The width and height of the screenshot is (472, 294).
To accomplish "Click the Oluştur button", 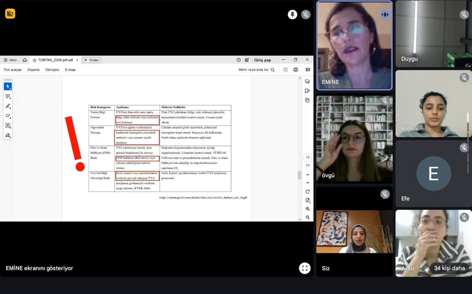I will (x=92, y=60).
